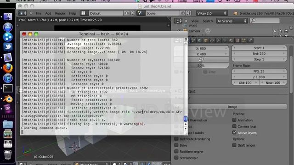Screen dimensions: 294x165
Task: Enable the Realtime engine checkbox
Action: tap(176, 151)
